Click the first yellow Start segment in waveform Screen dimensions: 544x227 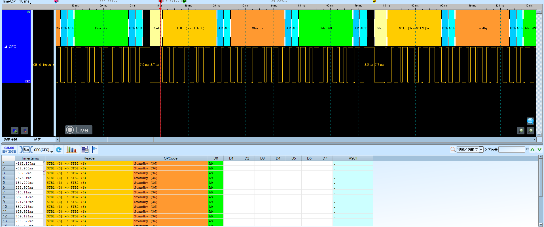click(156, 28)
